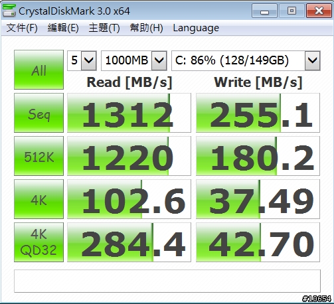The height and width of the screenshot is (304, 334).
Task: Click the 4K read result 102.6
Action: click(x=129, y=199)
